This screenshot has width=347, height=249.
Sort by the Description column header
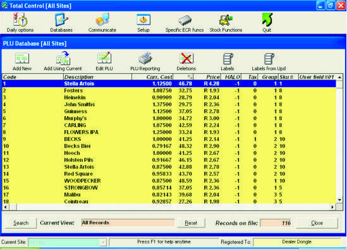97,77
